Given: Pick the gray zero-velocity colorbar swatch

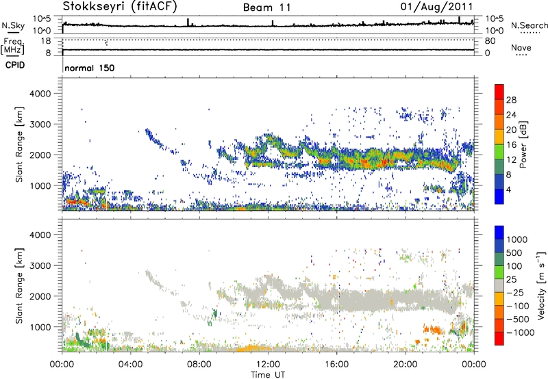Looking at the screenshot, I should pos(499,286).
